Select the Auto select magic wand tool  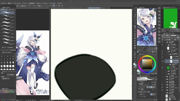[135, 22]
